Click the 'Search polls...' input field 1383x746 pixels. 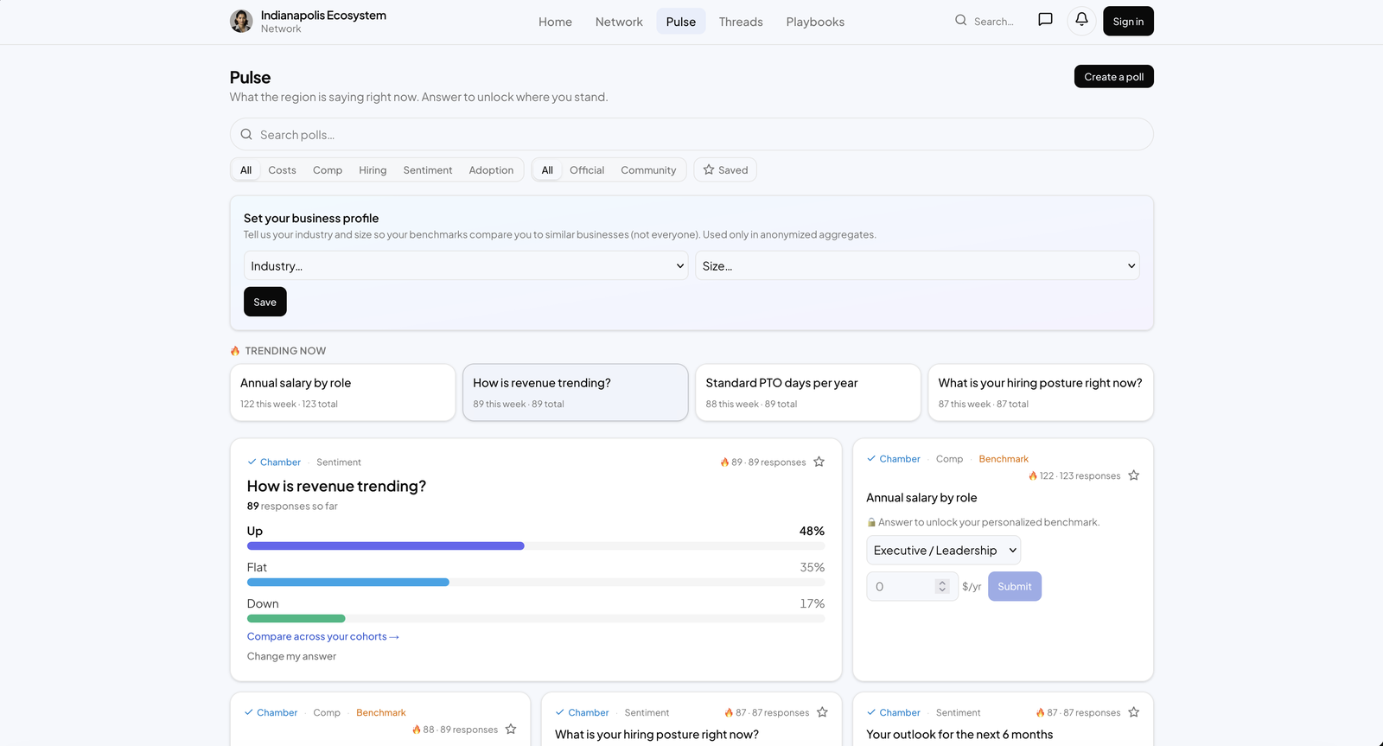691,135
